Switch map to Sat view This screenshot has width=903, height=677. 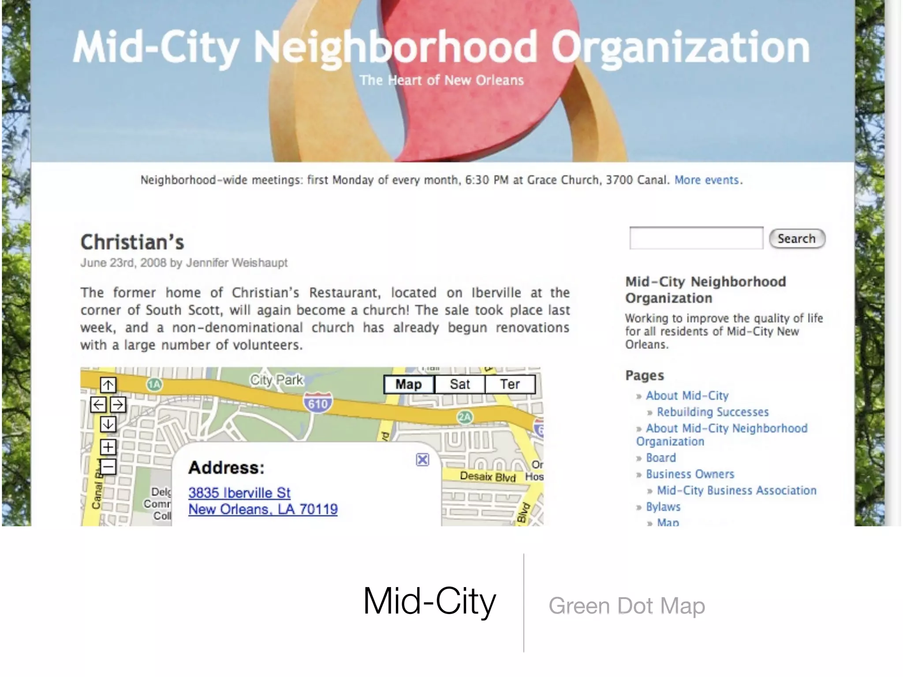point(459,384)
